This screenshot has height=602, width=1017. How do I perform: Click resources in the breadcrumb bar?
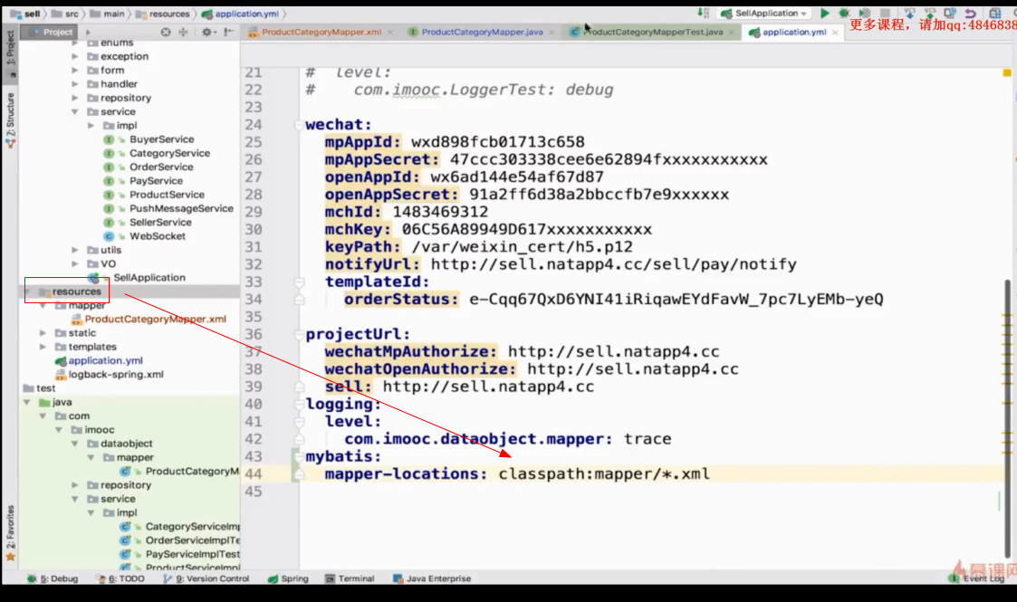163,14
